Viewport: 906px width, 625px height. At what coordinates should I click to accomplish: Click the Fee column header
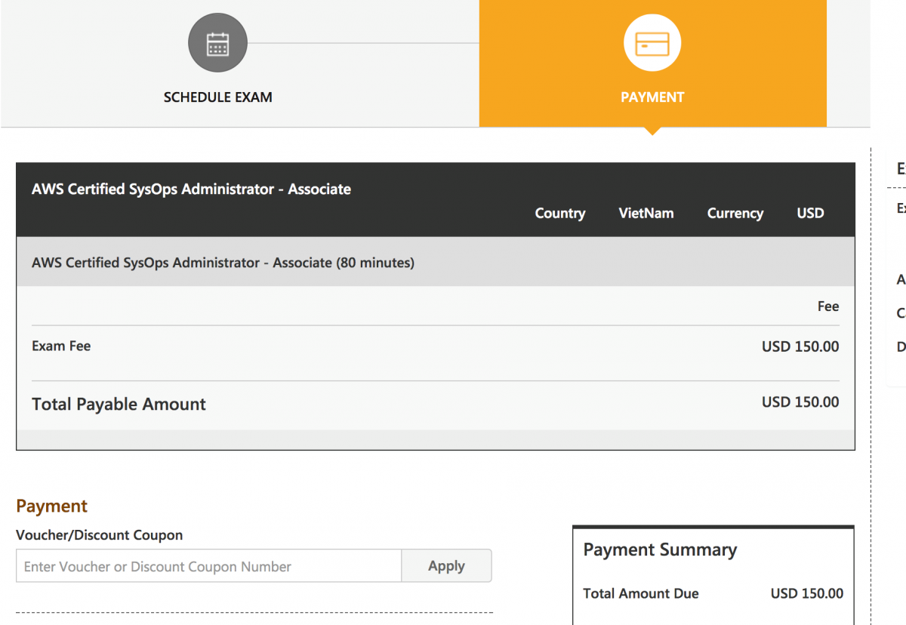828,306
